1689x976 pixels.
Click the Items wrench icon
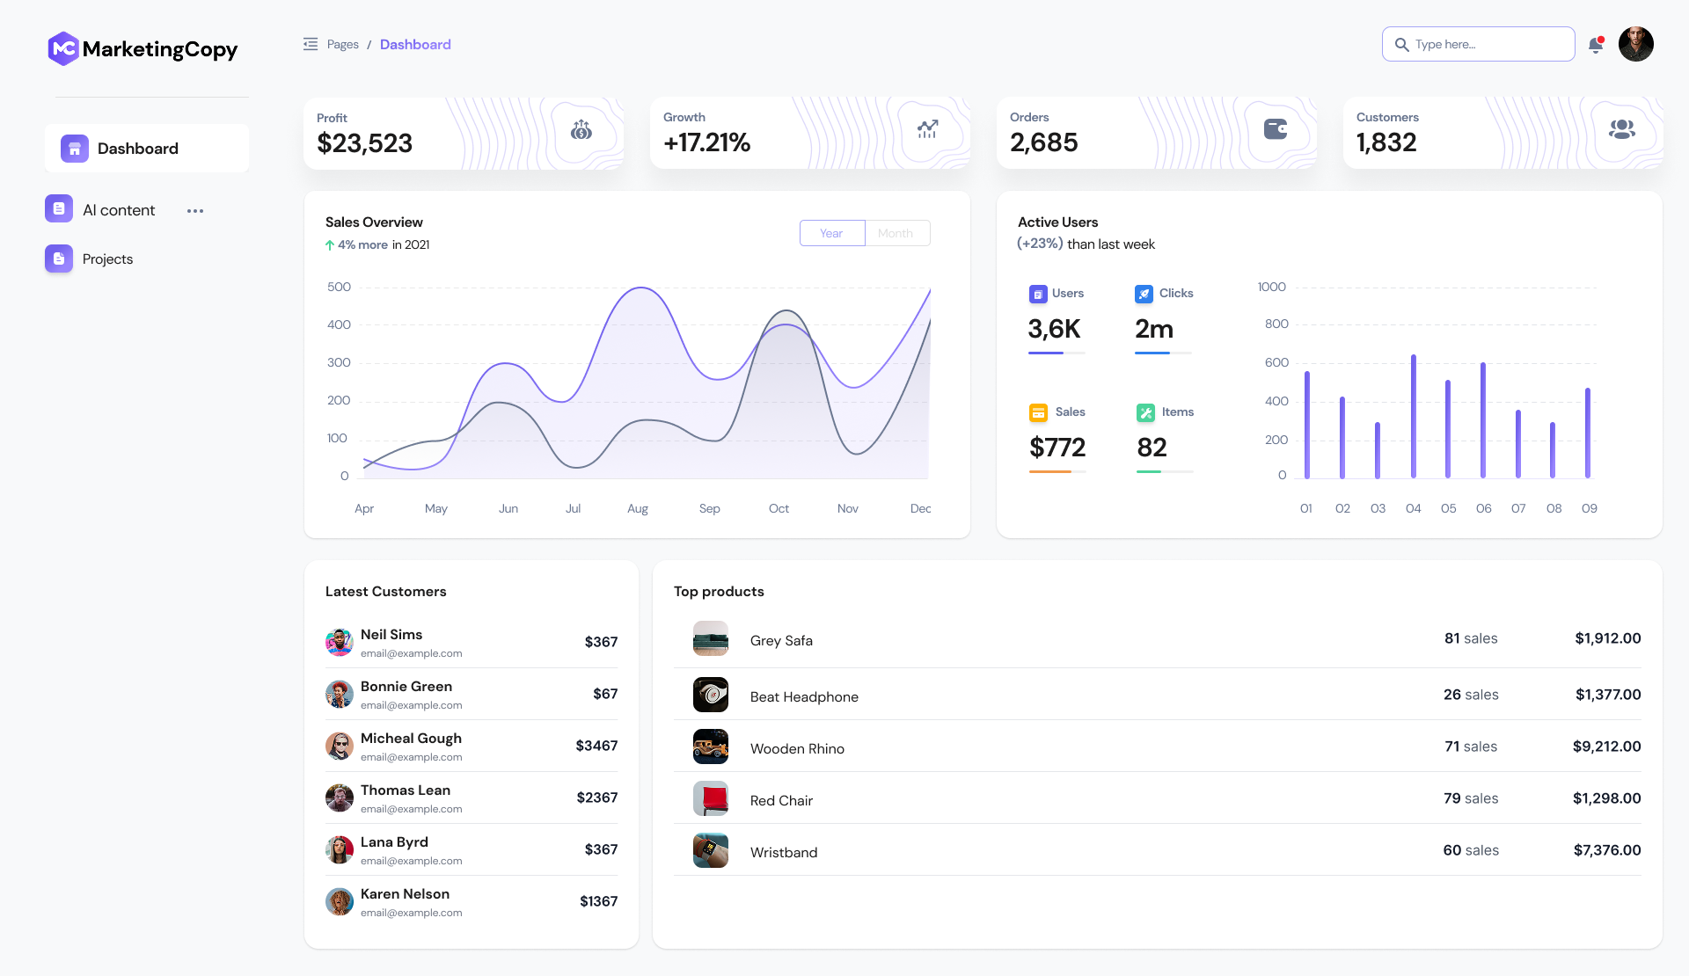[1144, 412]
